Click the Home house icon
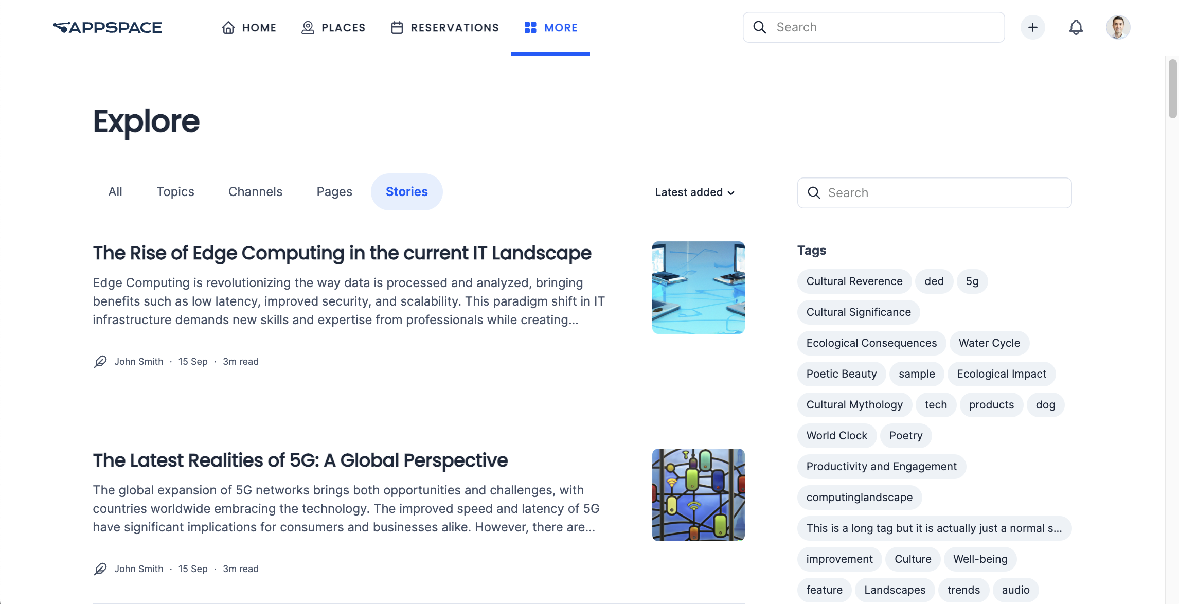The width and height of the screenshot is (1179, 604). (228, 27)
